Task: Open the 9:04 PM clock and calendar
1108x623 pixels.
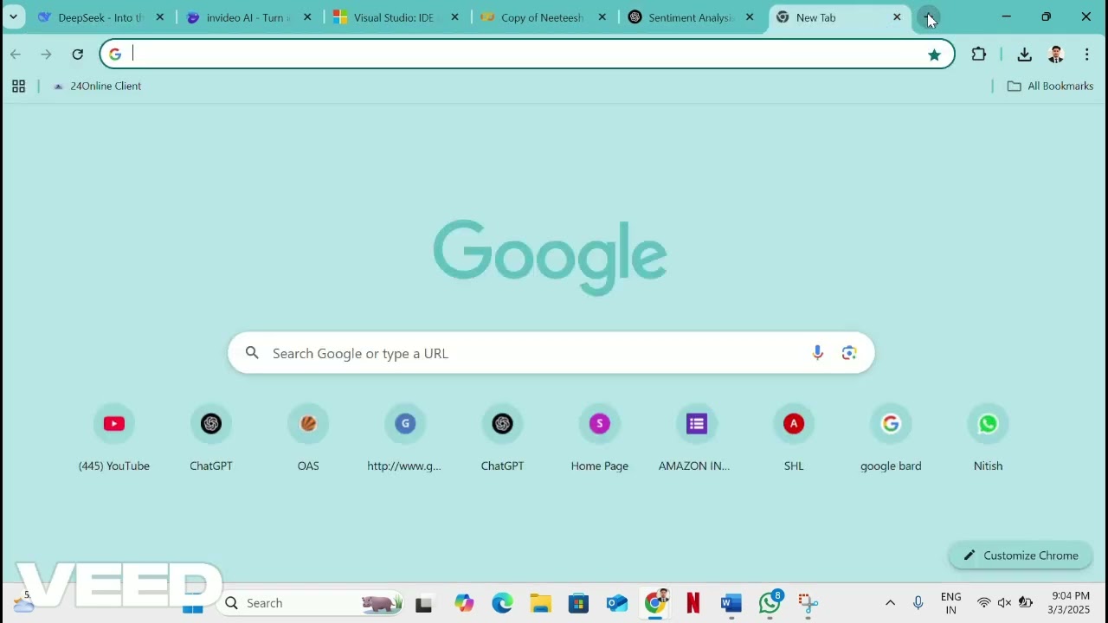Action: tap(1070, 603)
